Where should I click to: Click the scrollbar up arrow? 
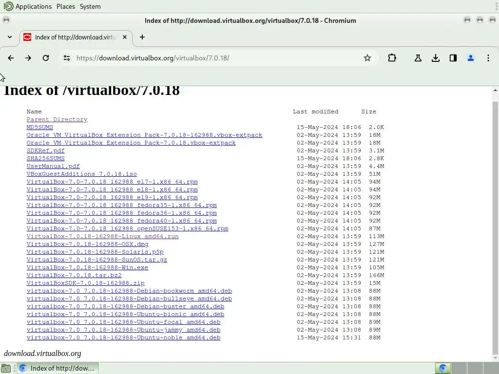495,90
